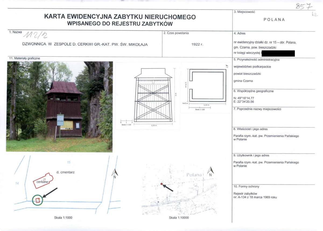The height and width of the screenshot is (231, 323).
Task: Click the line 'gm. Czarna, pow. bieszczadzki'
Action: point(255,47)
